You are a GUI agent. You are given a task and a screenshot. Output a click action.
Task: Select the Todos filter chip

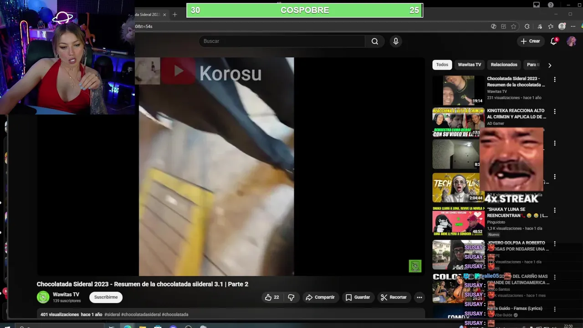pyautogui.click(x=442, y=65)
